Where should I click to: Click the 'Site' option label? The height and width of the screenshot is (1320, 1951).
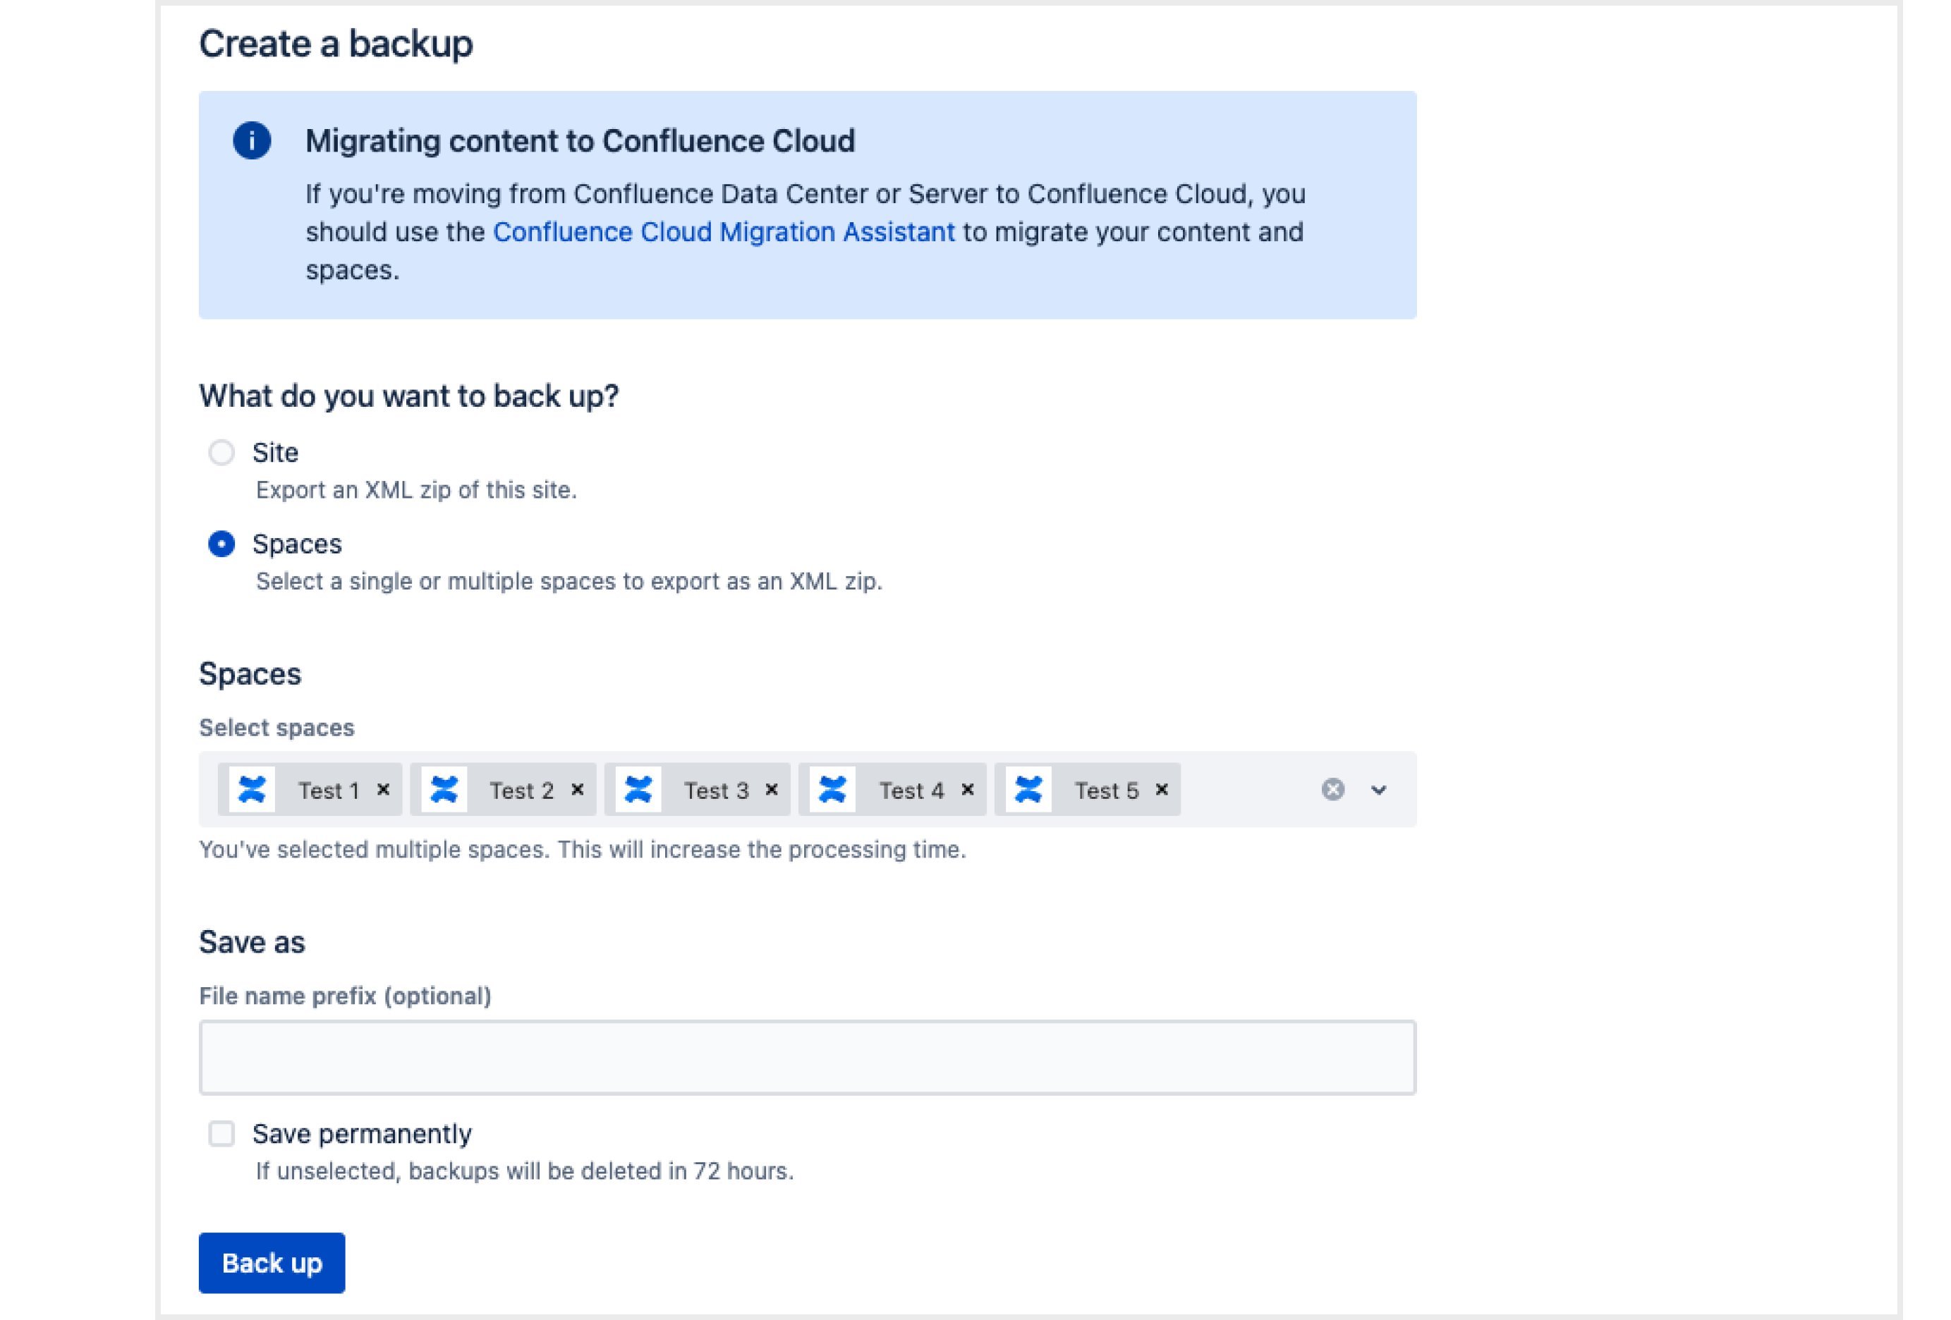[x=275, y=453]
